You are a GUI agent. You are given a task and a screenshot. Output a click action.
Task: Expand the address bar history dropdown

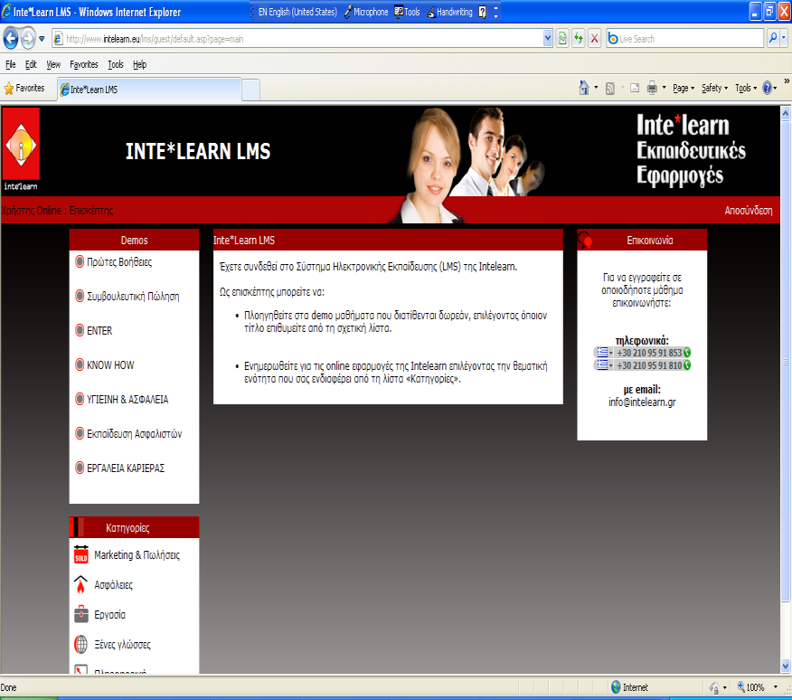click(x=548, y=39)
